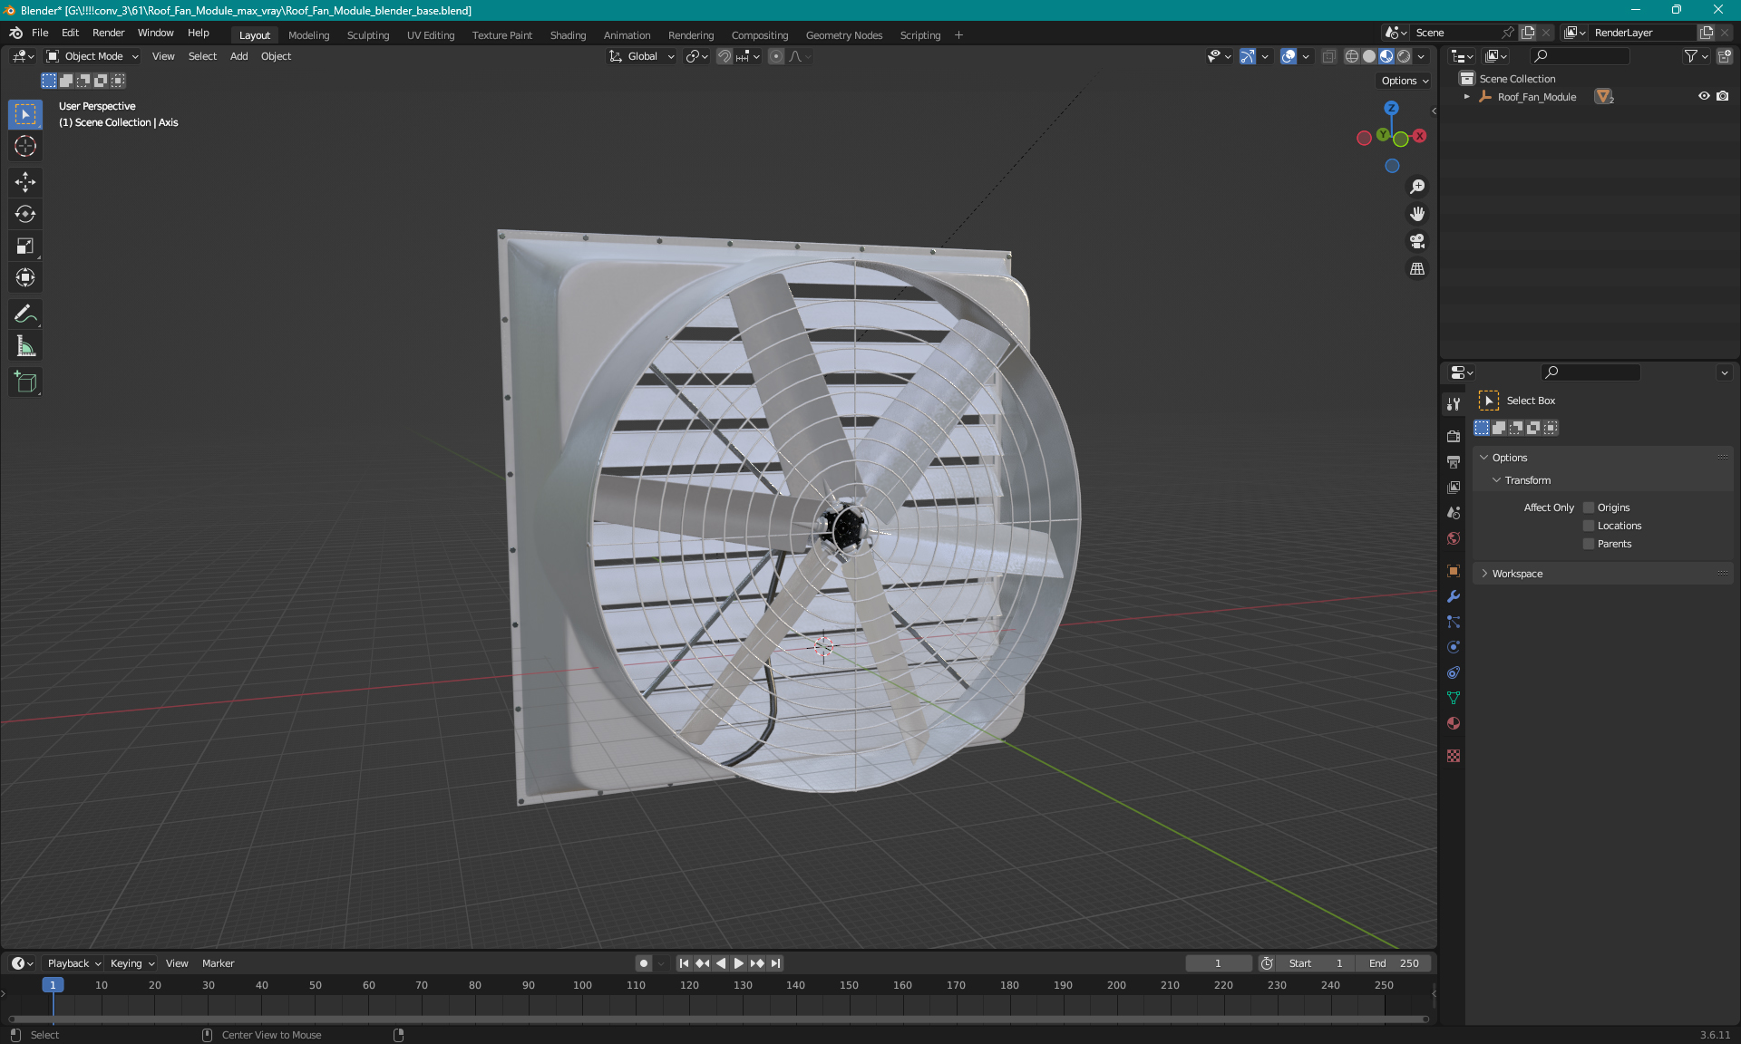
Task: Select the Cursor tool in the toolbar
Action: pos(25,147)
